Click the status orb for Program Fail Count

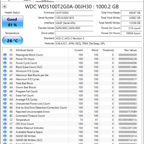coord(5,91)
